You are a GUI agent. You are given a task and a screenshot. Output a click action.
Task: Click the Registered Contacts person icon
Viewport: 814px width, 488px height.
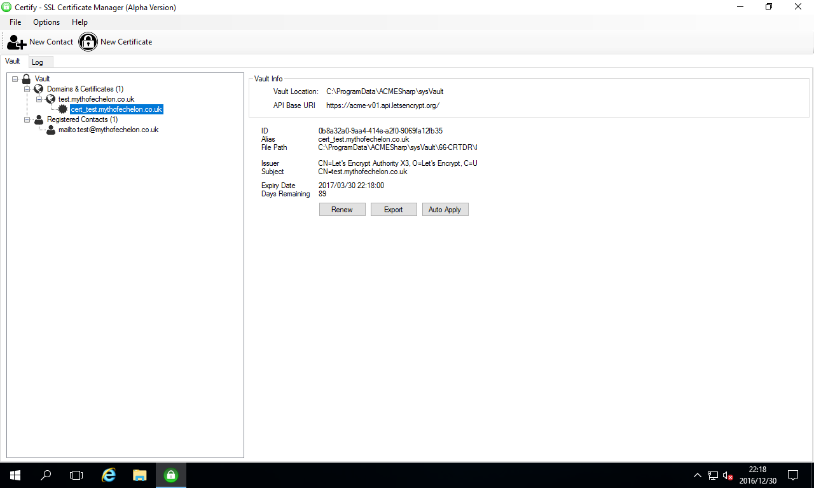pyautogui.click(x=39, y=119)
